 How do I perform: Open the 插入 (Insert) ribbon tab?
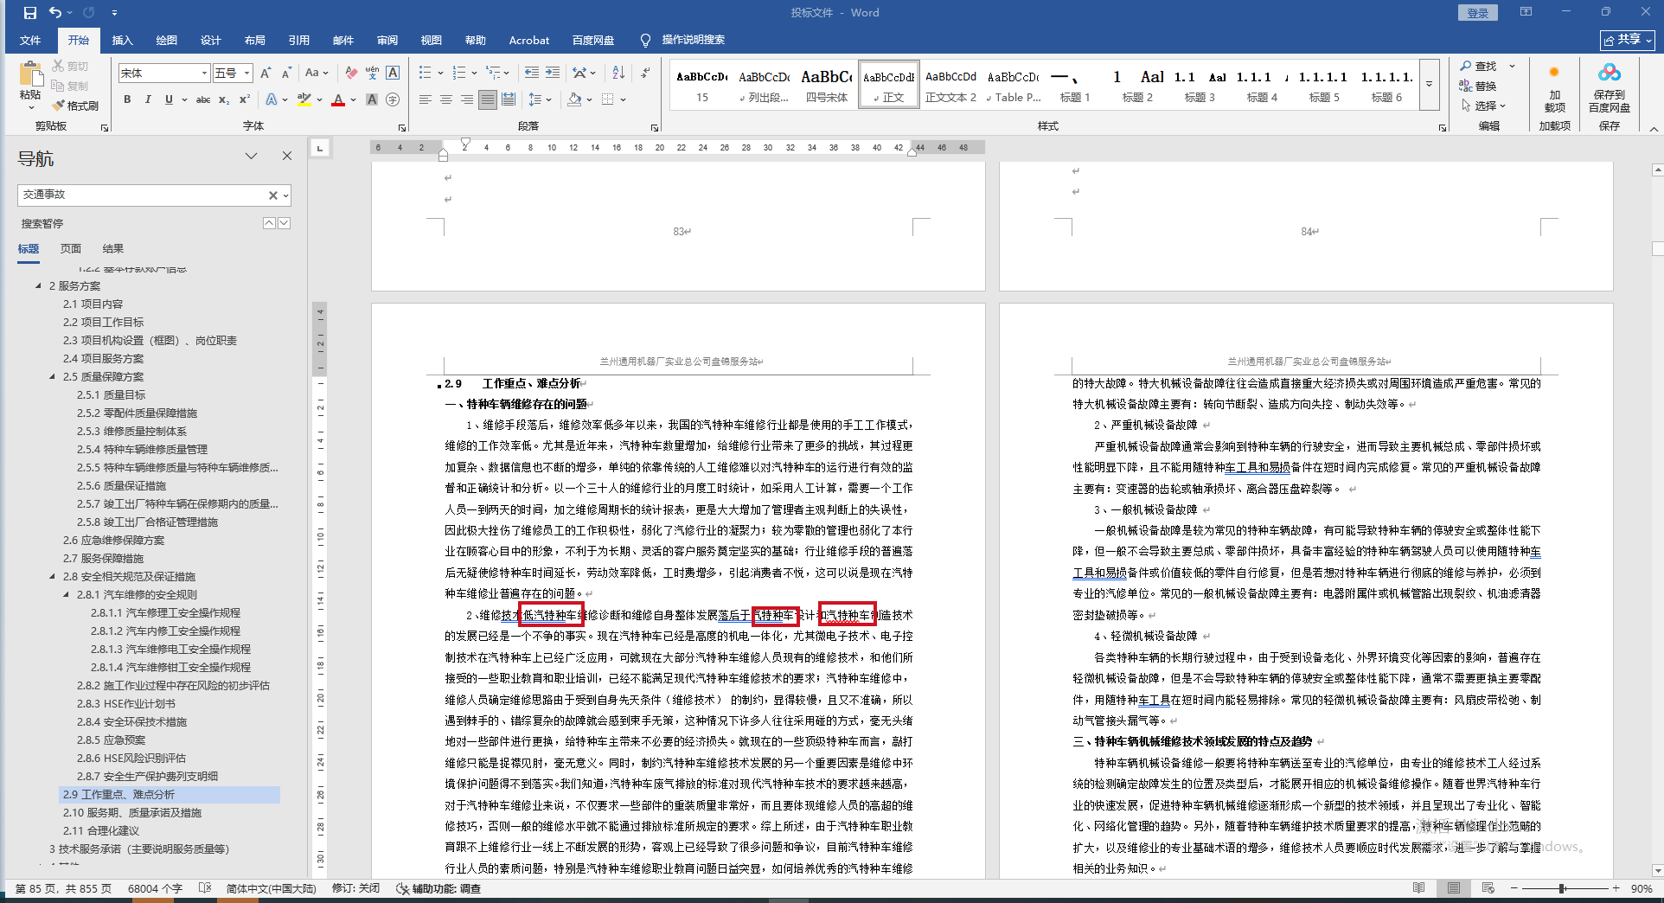[x=123, y=40]
